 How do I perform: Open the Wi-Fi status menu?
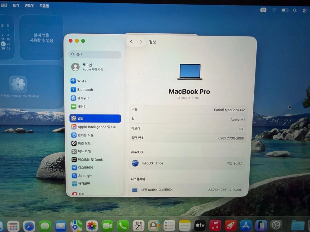pyautogui.click(x=274, y=10)
